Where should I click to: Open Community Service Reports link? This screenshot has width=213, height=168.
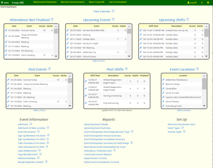tap(98, 154)
